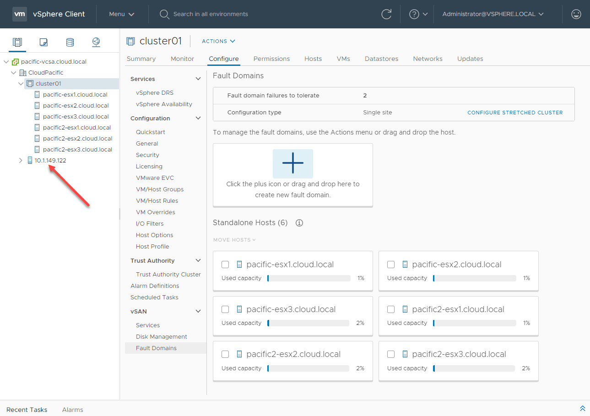
Task: Click CONFIGURE STRETCHED CLUSTER link
Action: coord(515,113)
